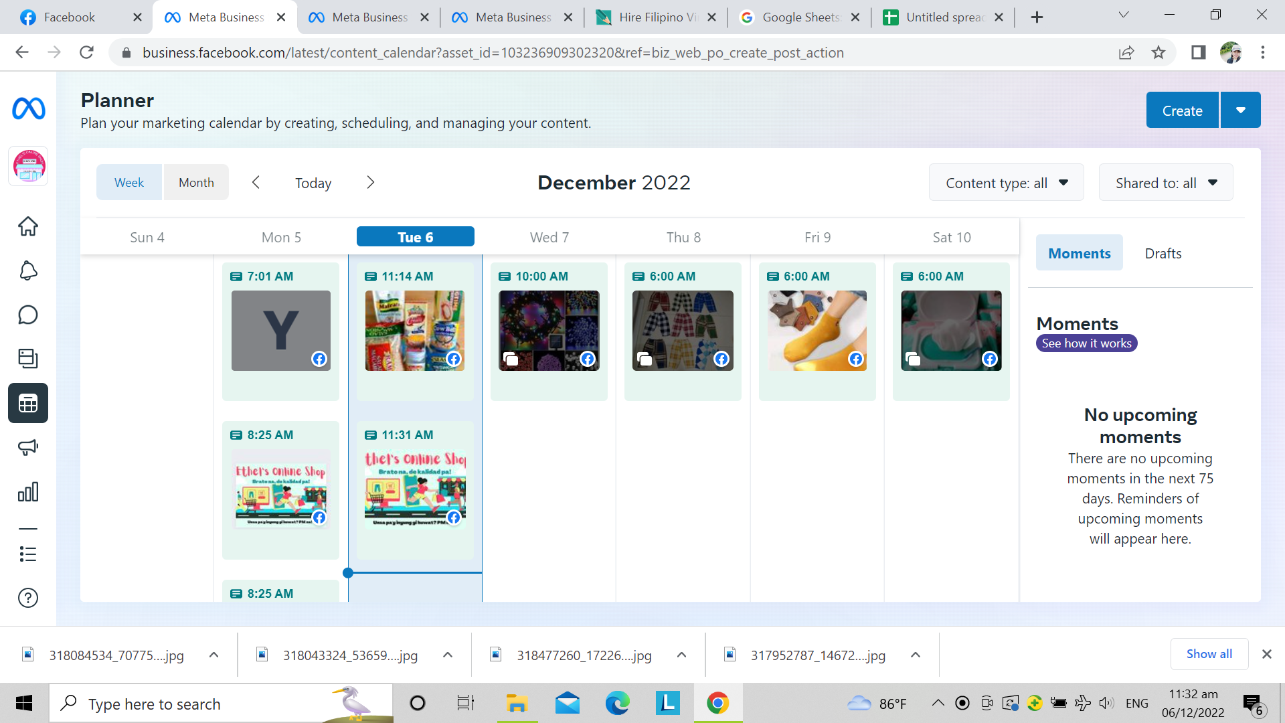Screen dimensions: 1285x723
Task: Go to next week arrow
Action: click(x=371, y=182)
